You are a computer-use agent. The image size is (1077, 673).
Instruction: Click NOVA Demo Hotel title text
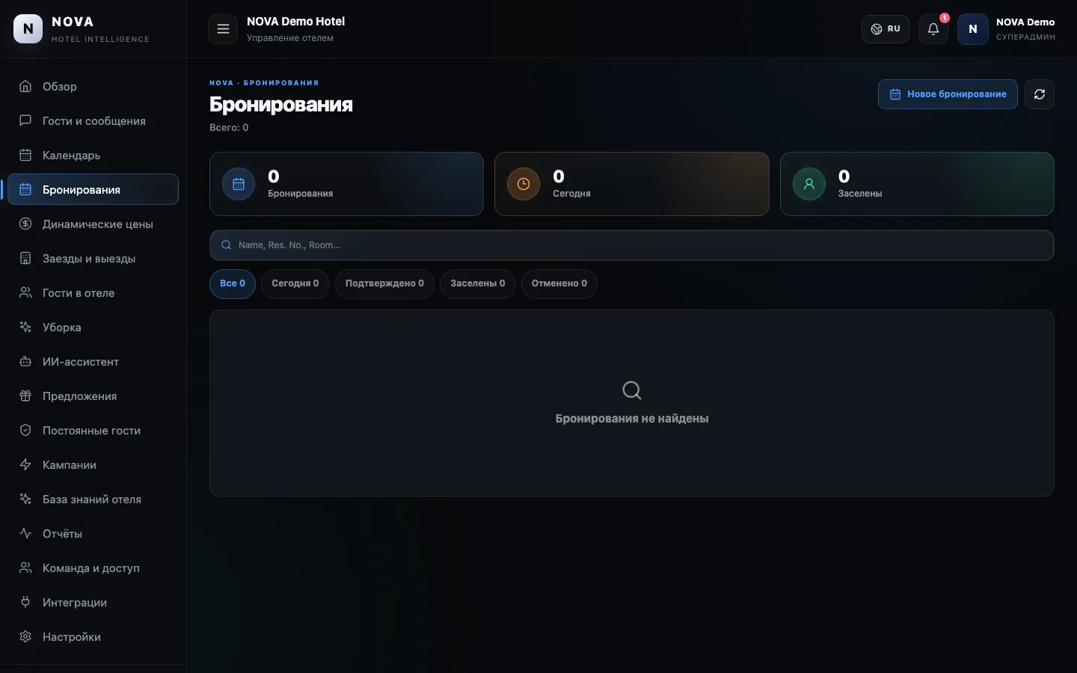click(295, 22)
